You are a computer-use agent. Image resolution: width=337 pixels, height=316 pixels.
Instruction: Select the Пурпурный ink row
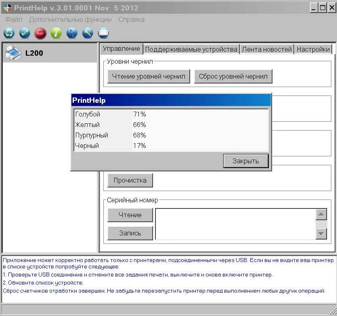pos(171,135)
